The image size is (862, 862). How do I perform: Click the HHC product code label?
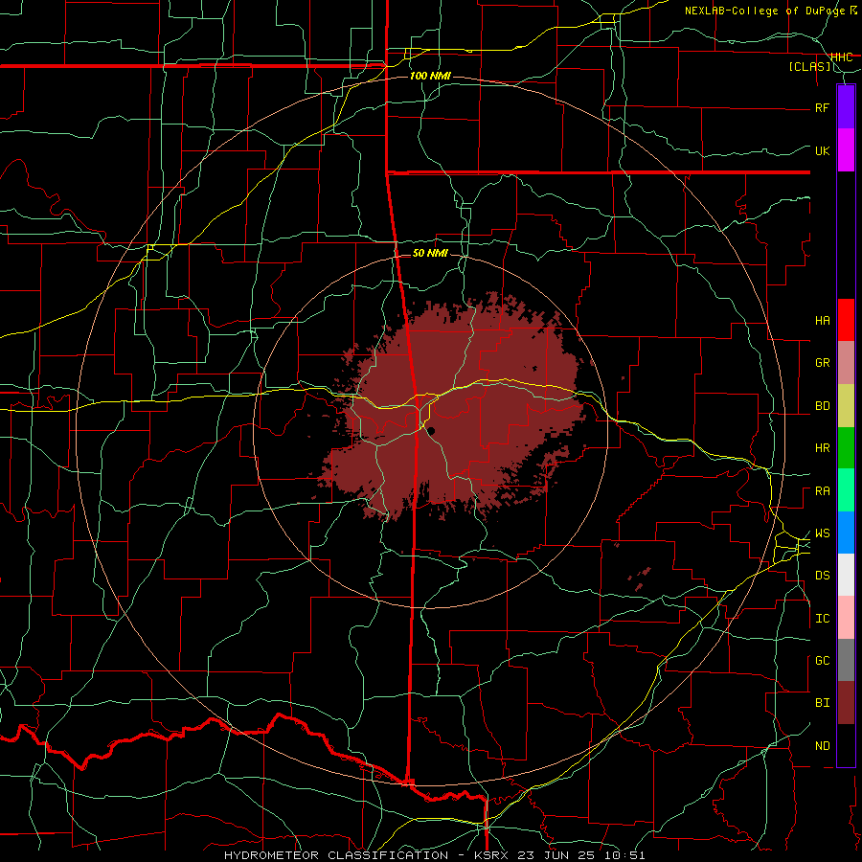click(x=842, y=57)
